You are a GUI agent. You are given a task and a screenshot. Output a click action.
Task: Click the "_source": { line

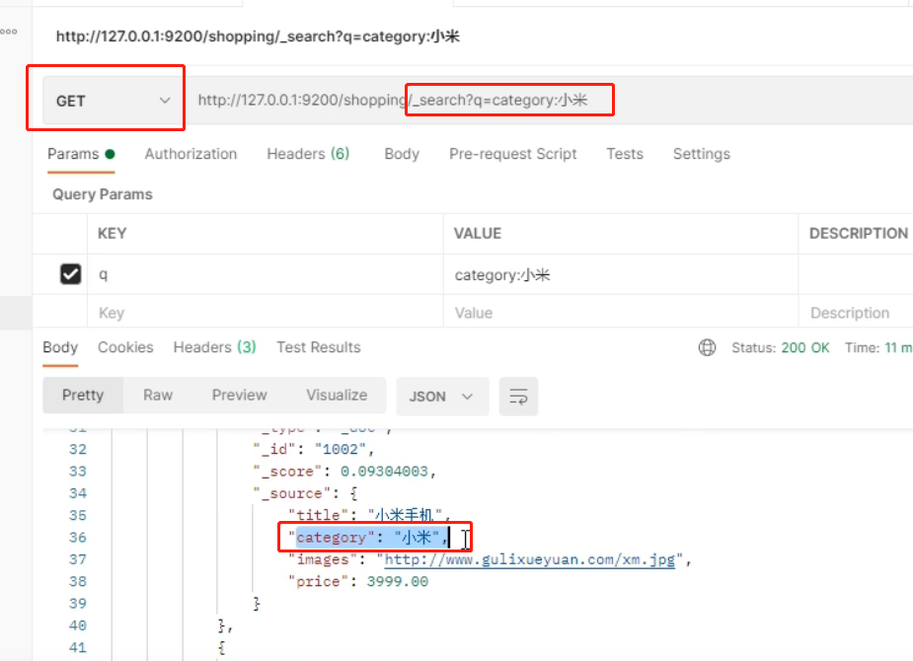[306, 493]
